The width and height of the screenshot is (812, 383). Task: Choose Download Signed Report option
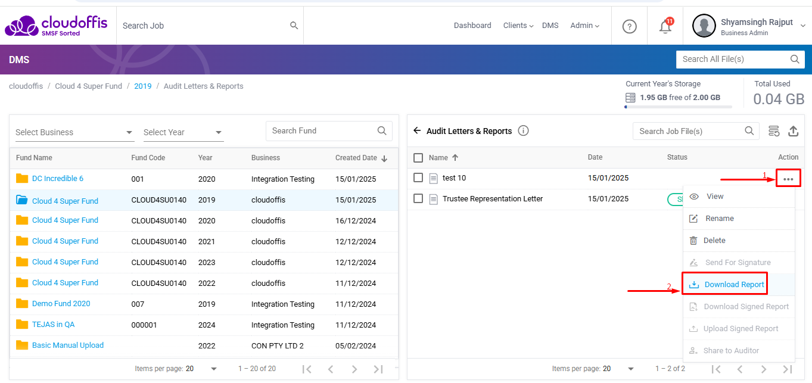coord(739,307)
